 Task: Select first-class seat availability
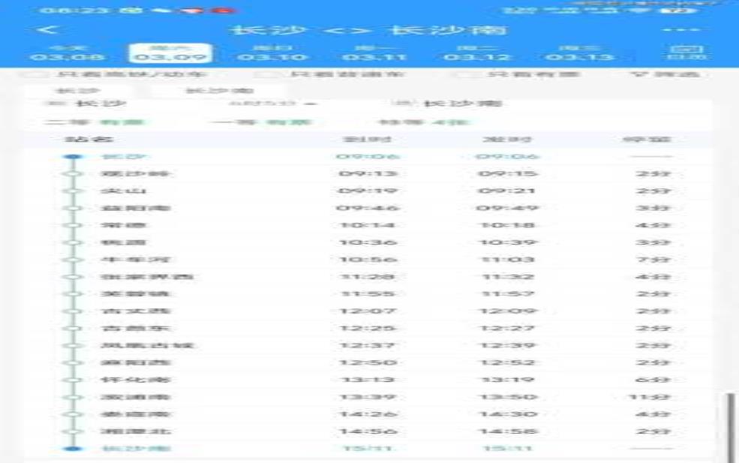262,122
